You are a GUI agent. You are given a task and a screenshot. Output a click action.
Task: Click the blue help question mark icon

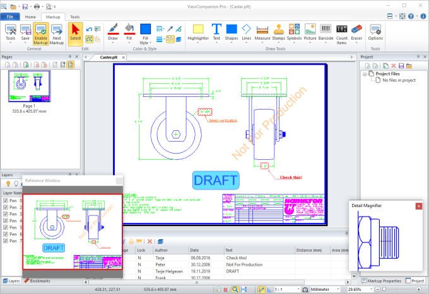[x=411, y=16]
